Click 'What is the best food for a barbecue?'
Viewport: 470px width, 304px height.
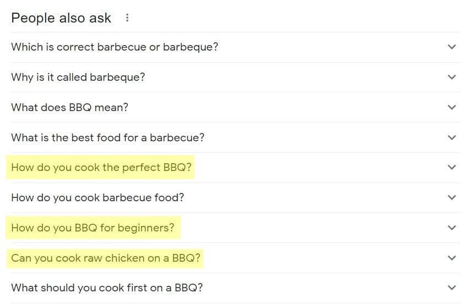107,137
